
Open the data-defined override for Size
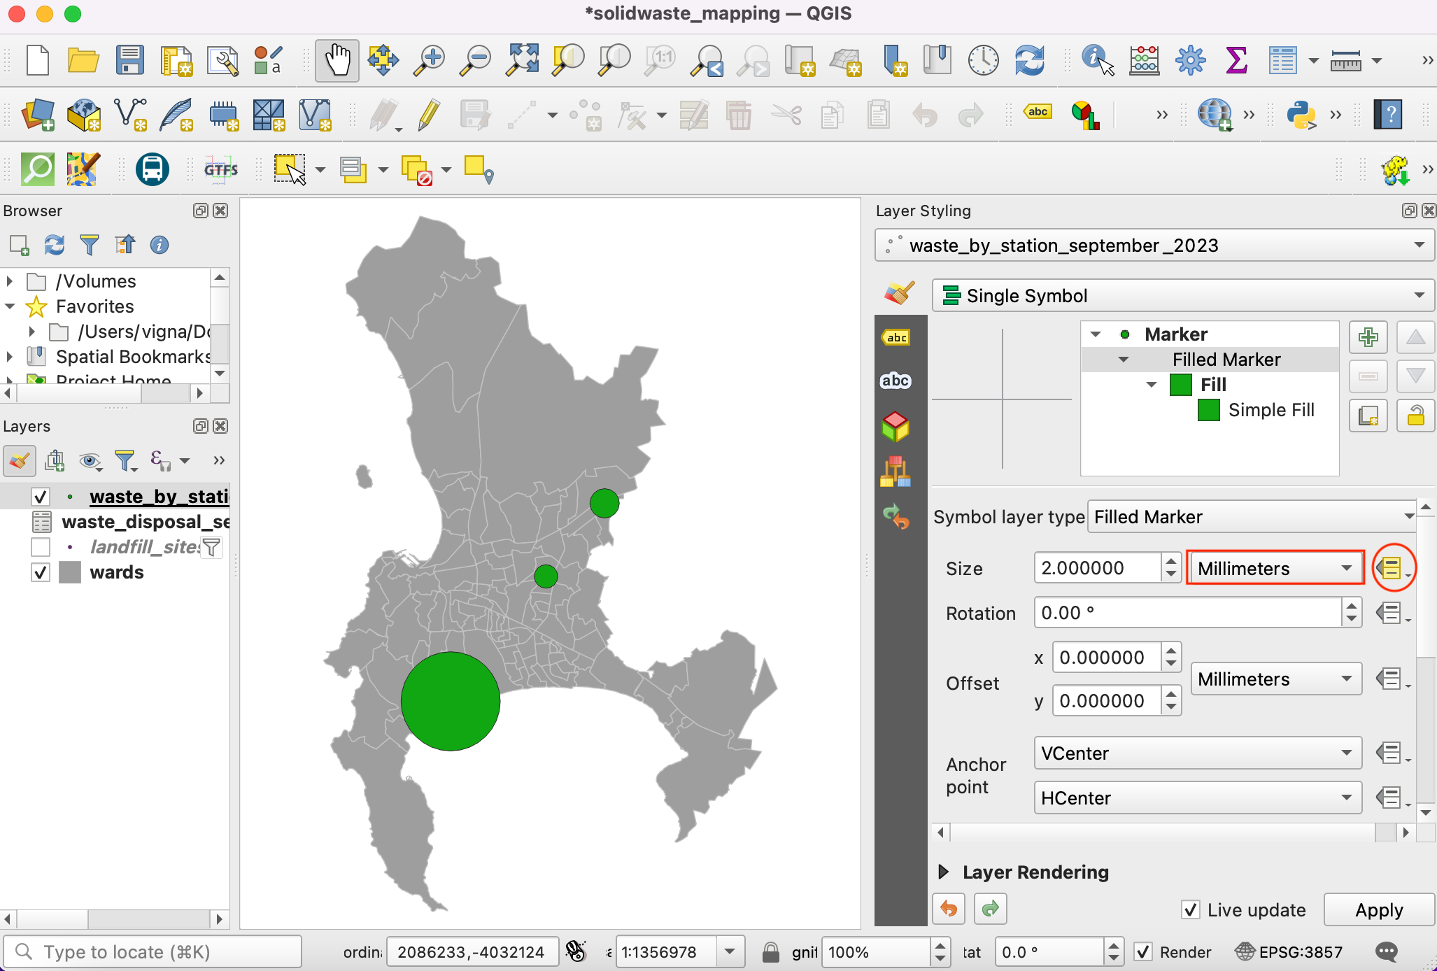click(1392, 569)
